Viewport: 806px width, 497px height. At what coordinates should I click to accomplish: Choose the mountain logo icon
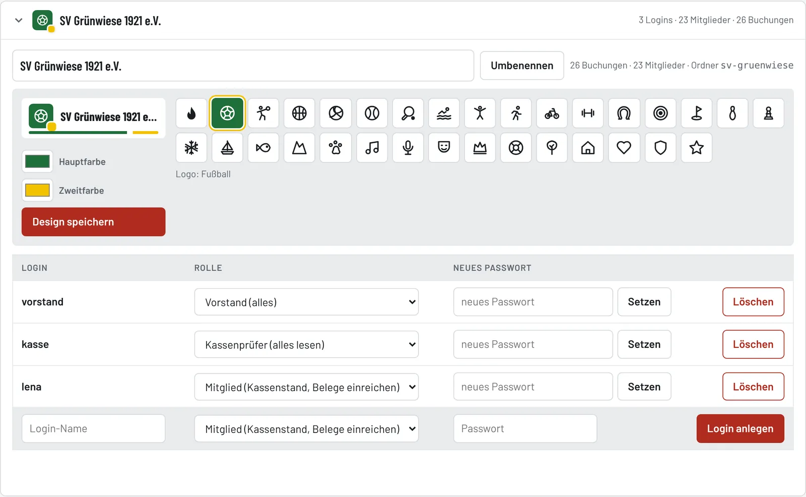[299, 148]
